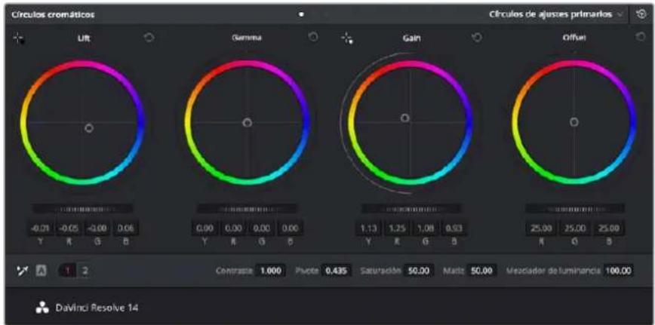Image resolution: width=655 pixels, height=325 pixels.
Task: Pick white point with Gain eyedropper
Action: pyautogui.click(x=346, y=38)
